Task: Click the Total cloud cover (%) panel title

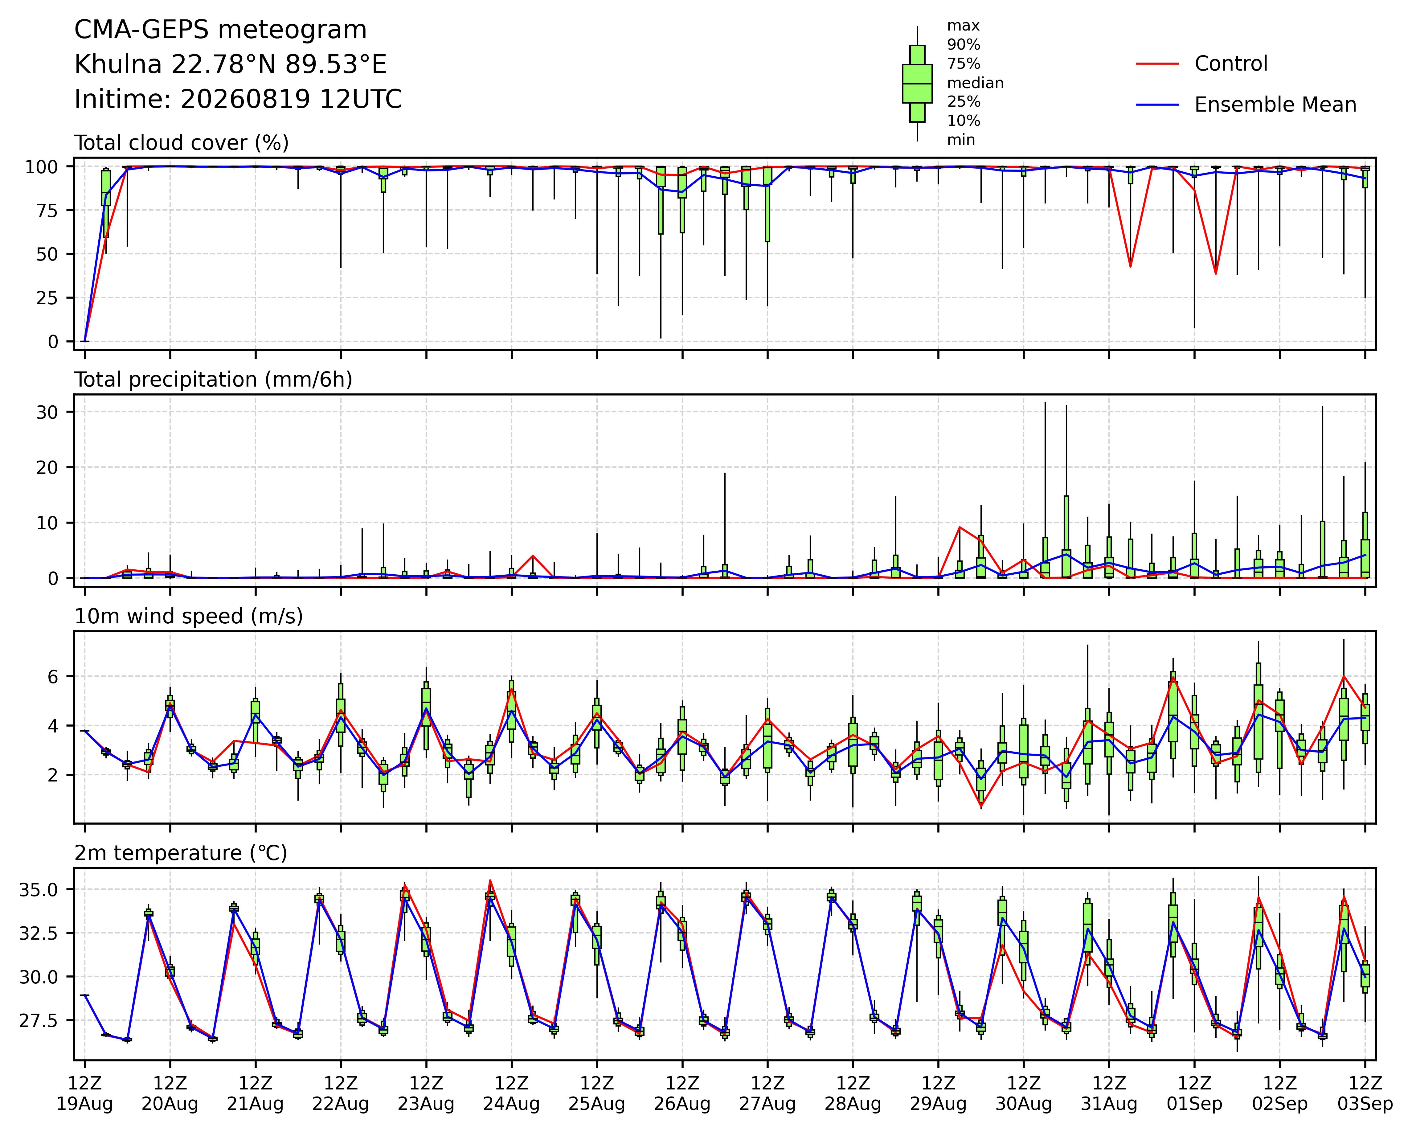Action: (x=182, y=143)
